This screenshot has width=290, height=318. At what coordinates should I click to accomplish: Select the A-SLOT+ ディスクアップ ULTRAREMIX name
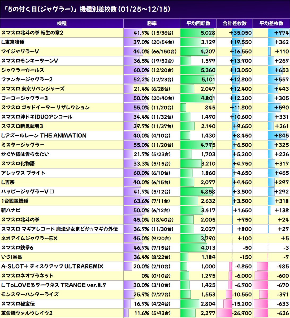coord(52,266)
